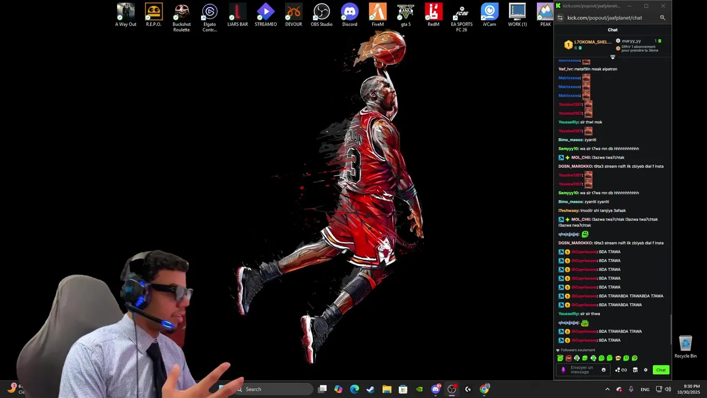Image resolution: width=707 pixels, height=398 pixels.
Task: Open the A Way Out desktop shortcut
Action: 125,15
